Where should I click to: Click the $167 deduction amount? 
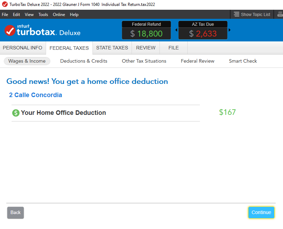228,112
